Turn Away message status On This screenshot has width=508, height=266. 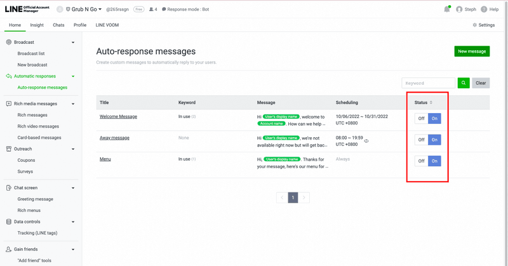434,140
